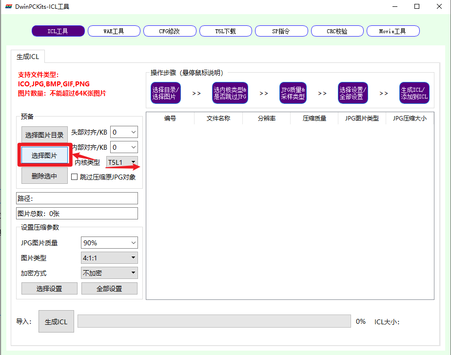Click the 编号 column header
The height and width of the screenshot is (355, 451).
(170, 118)
